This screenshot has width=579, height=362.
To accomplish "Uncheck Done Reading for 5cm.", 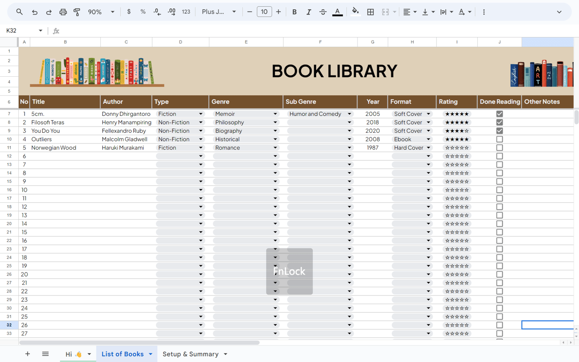I will [x=499, y=114].
